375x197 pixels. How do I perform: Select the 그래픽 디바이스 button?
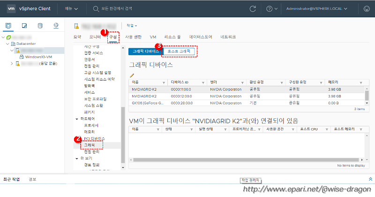[146, 51]
